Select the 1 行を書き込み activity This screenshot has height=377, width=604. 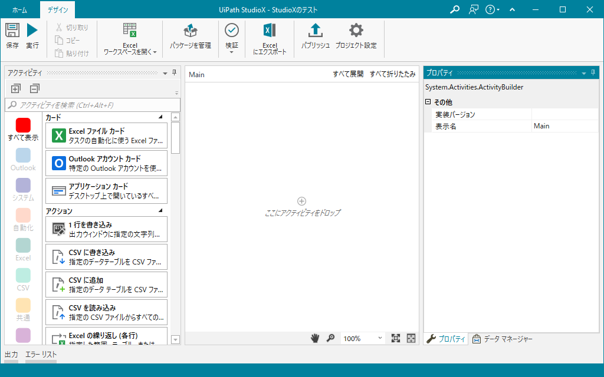(x=106, y=229)
